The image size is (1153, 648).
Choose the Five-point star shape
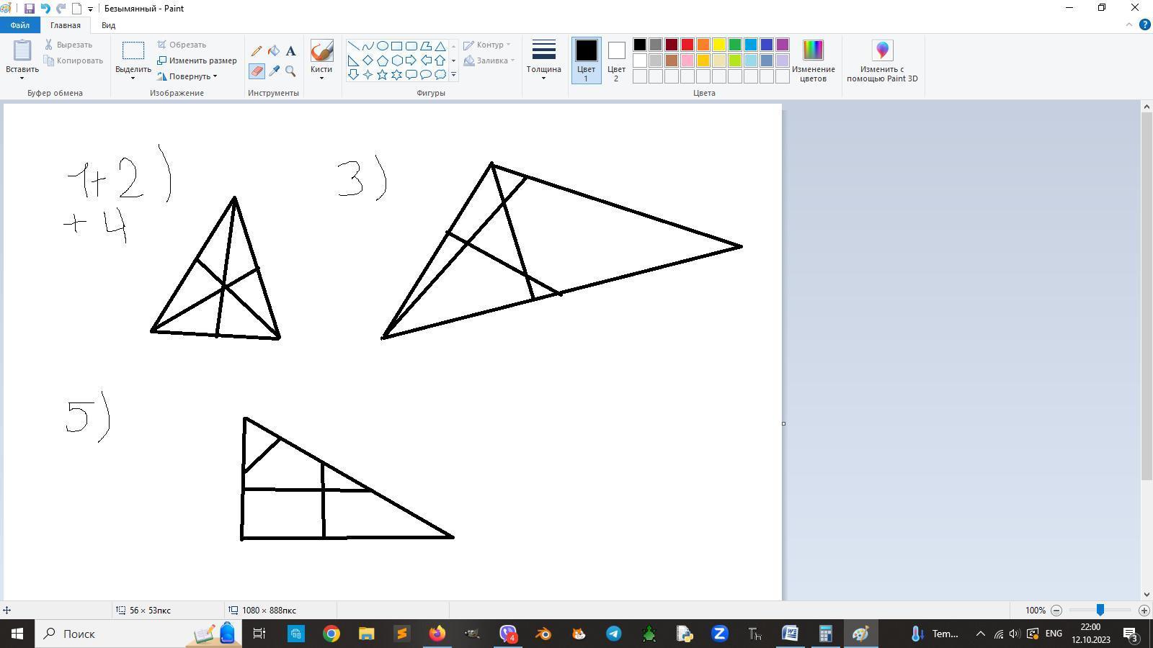(383, 74)
